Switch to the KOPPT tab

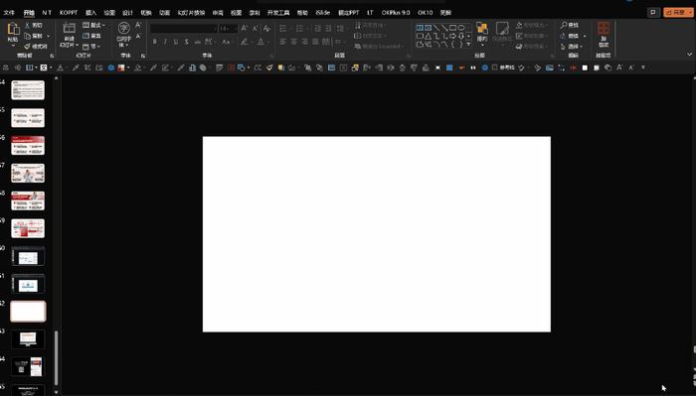[x=69, y=12]
